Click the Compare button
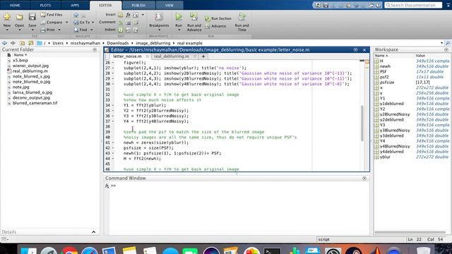Image resolution: width=452 pixels, height=254 pixels. [x=52, y=22]
